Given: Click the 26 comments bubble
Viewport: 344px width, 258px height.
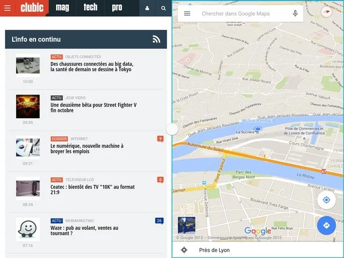Looking at the screenshot, I should point(159,221).
